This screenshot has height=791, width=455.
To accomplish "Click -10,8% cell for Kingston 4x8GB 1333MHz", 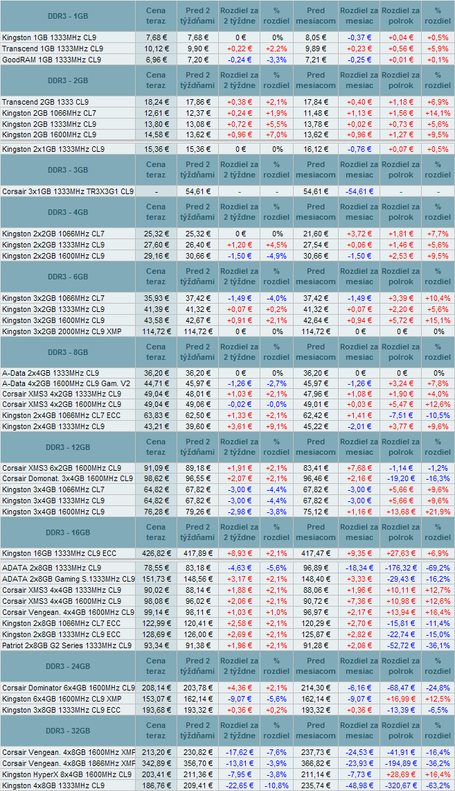I will pos(276,785).
